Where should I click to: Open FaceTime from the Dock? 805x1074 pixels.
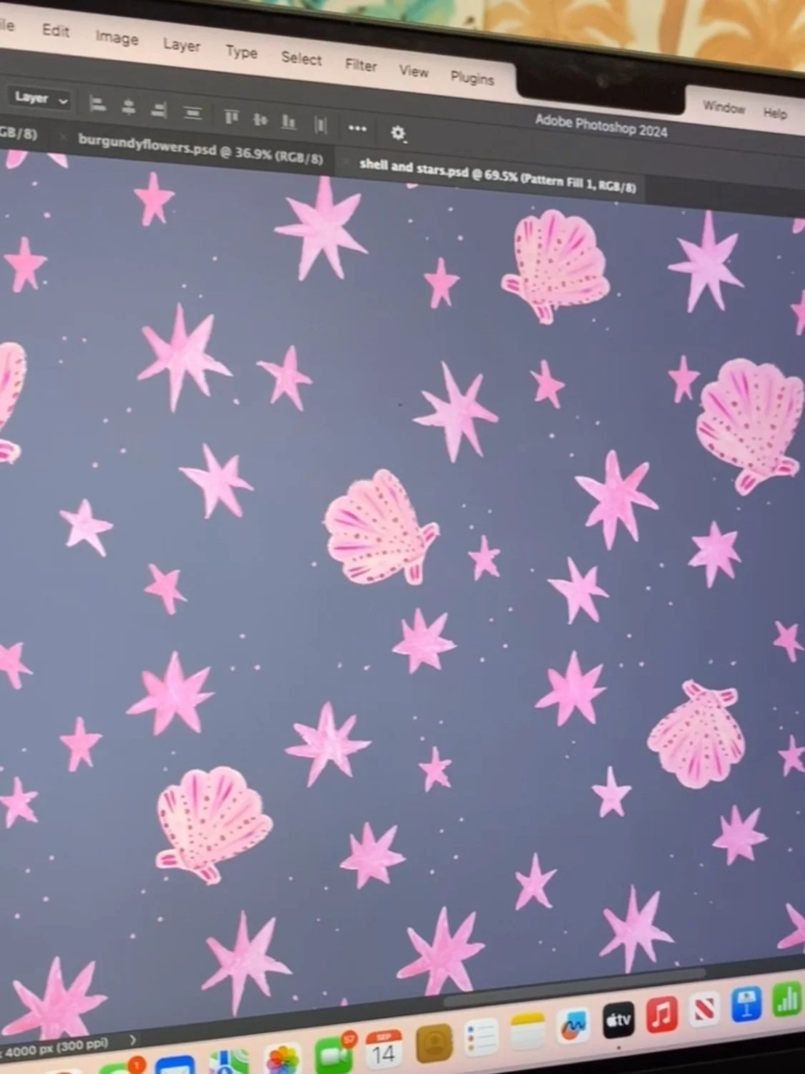click(334, 1055)
